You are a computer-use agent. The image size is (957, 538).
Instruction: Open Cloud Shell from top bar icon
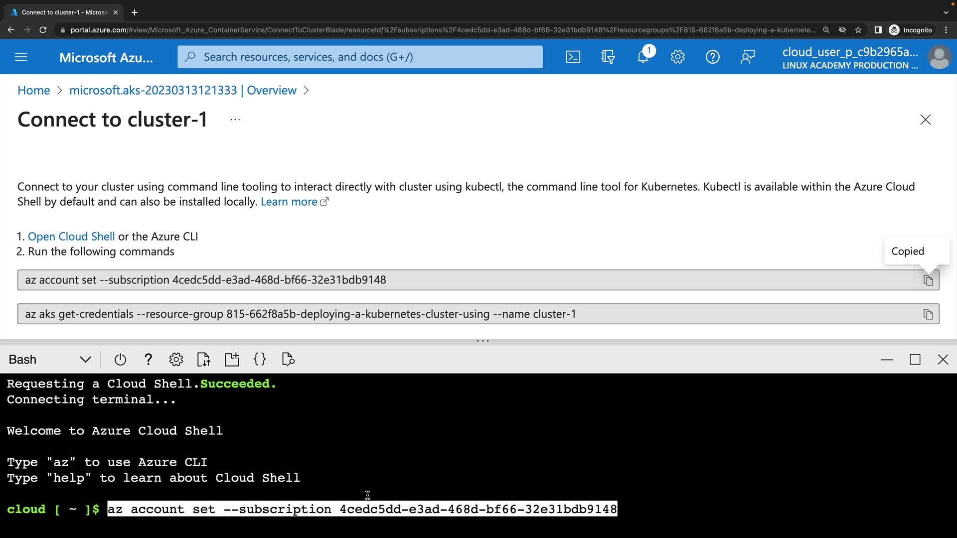click(573, 57)
